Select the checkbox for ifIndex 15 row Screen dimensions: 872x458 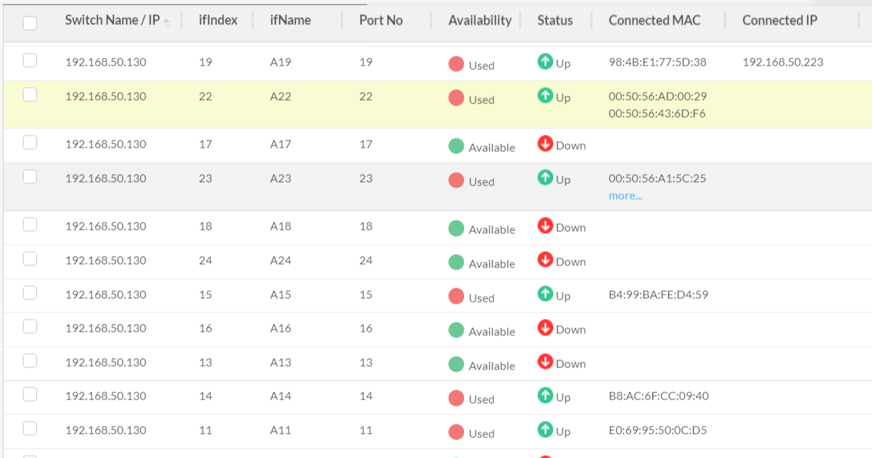pyautogui.click(x=30, y=293)
